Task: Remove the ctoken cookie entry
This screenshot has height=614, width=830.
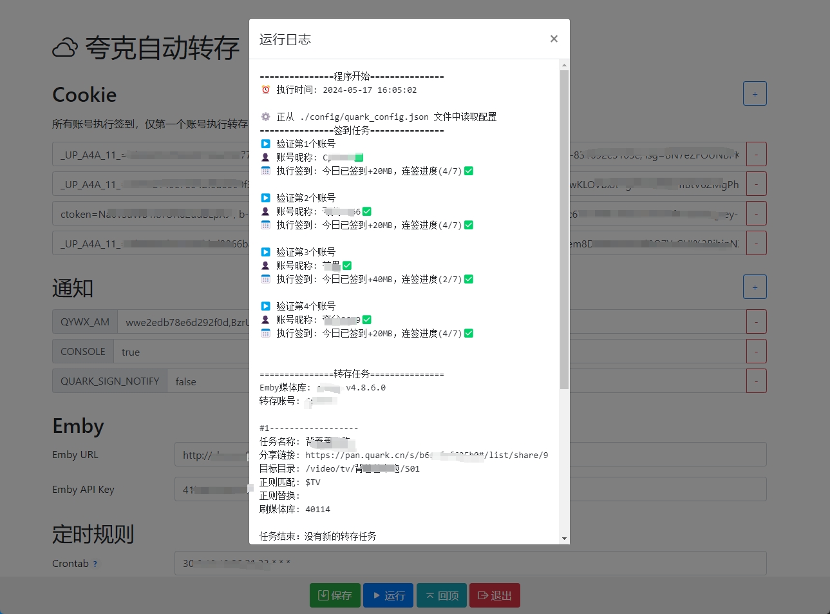Action: (756, 213)
